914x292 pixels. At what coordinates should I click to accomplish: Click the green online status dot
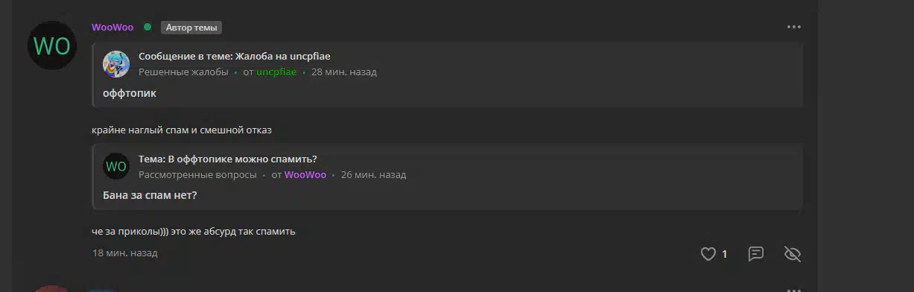click(147, 27)
